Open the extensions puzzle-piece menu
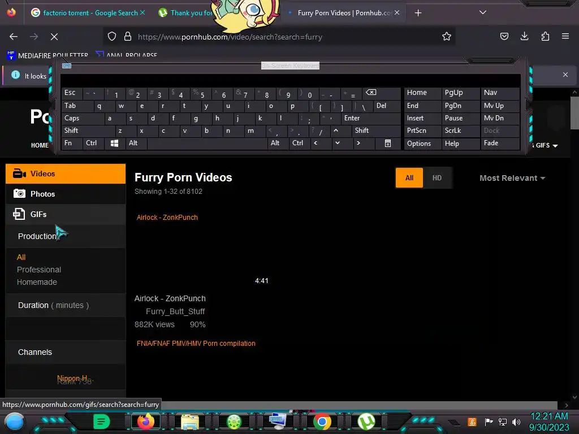Screen dimensions: 579x434 click(x=545, y=36)
